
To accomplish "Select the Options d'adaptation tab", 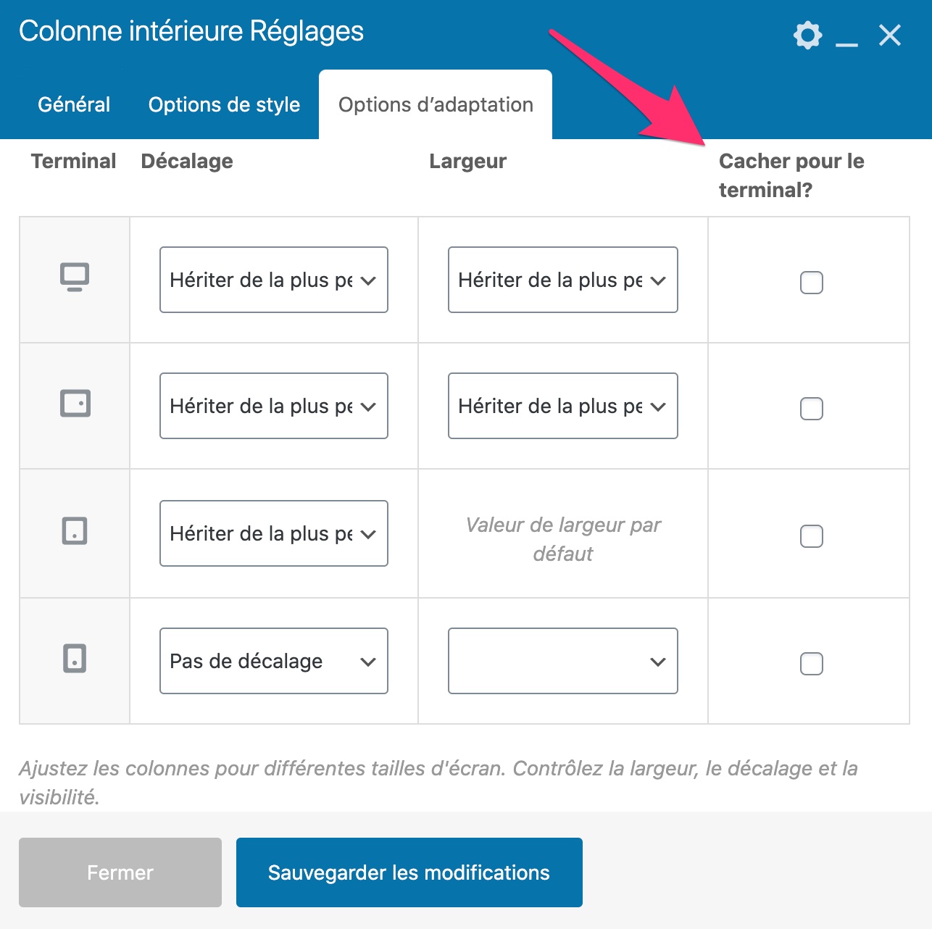I will [435, 104].
